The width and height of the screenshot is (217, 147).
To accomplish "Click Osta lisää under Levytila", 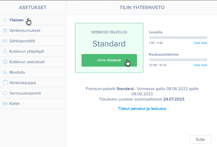I will click(x=200, y=43).
